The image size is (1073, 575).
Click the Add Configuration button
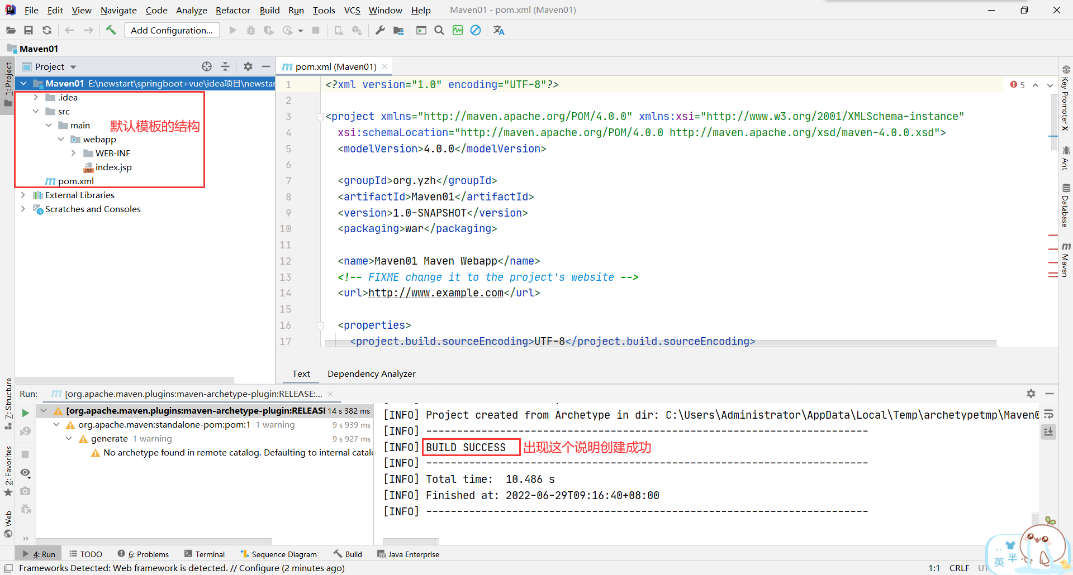(172, 30)
